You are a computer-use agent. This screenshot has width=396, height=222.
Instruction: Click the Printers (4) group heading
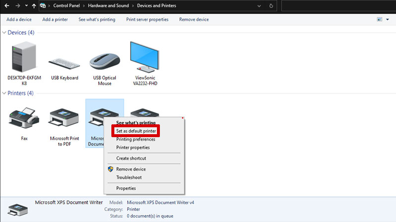pos(20,93)
